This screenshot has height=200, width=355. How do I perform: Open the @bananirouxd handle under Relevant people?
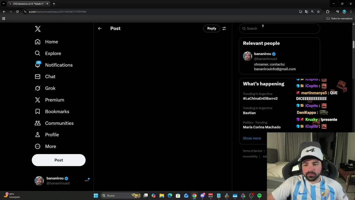pyautogui.click(x=265, y=59)
